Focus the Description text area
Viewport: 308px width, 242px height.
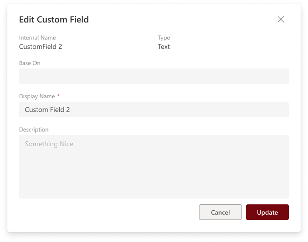point(154,171)
